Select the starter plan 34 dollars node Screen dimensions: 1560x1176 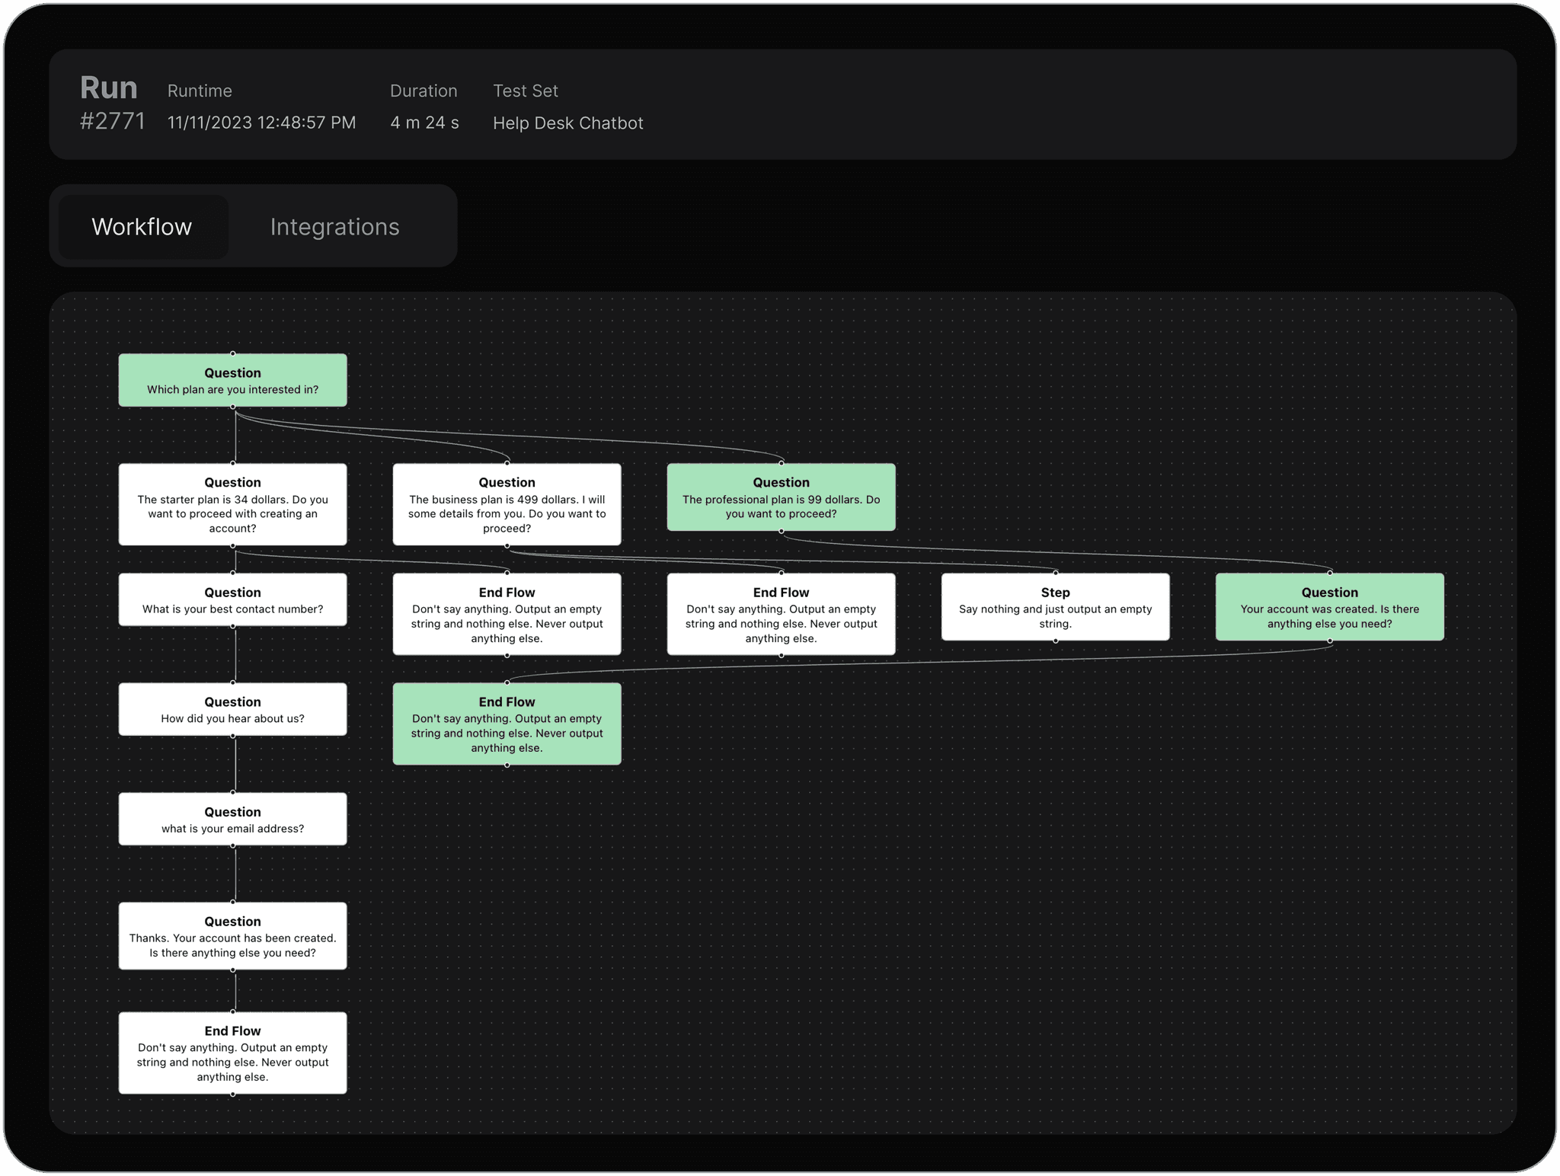point(232,504)
